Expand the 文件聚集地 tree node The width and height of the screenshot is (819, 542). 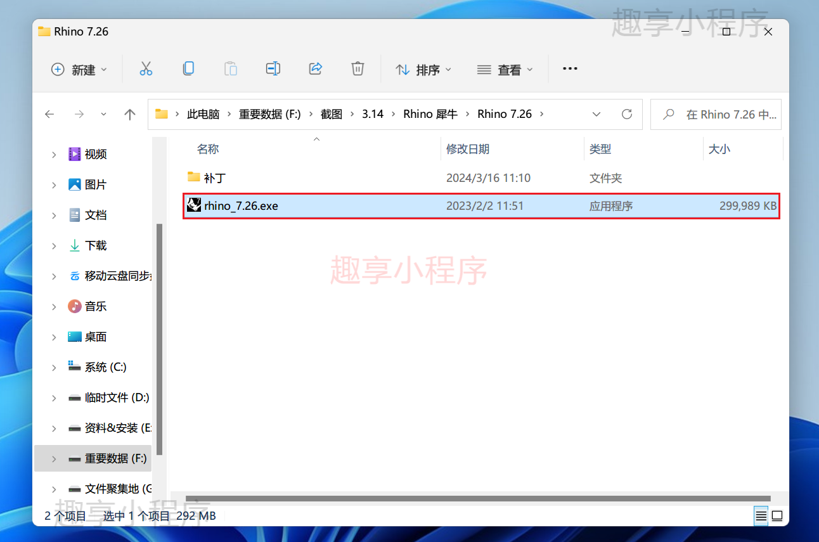tap(54, 489)
